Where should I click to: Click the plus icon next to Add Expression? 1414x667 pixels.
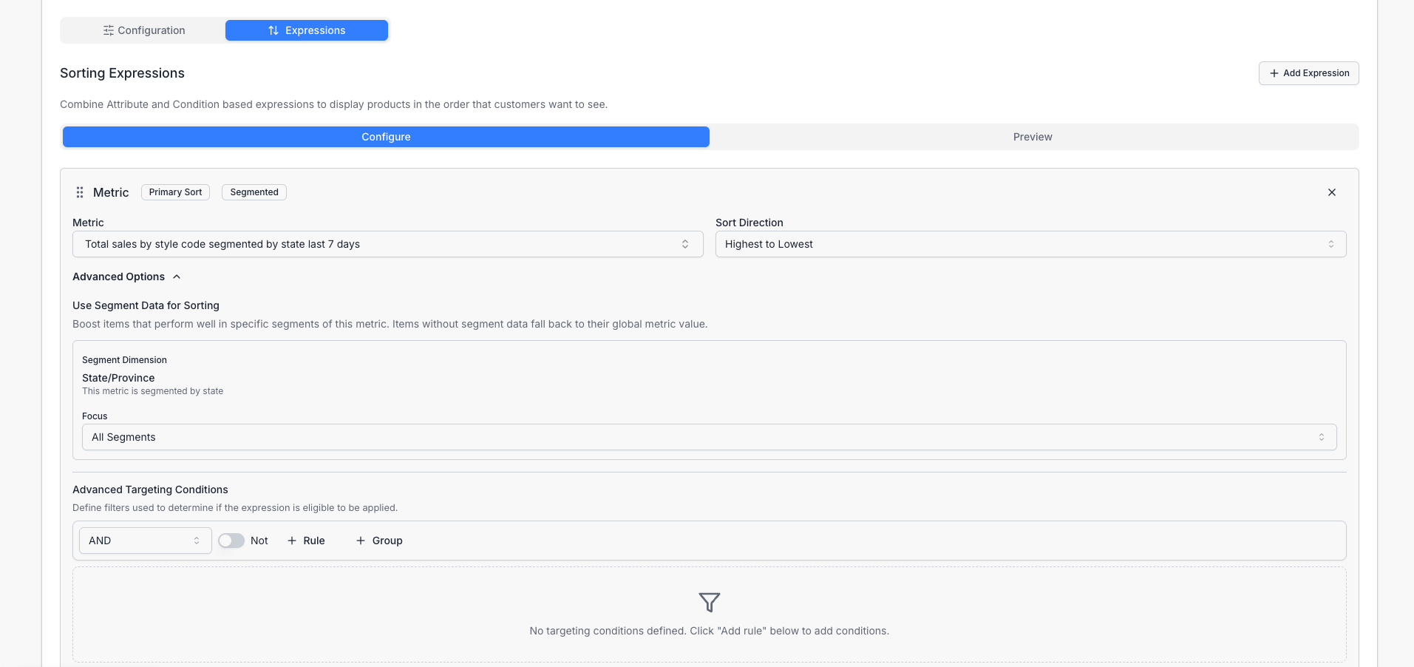1273,73
